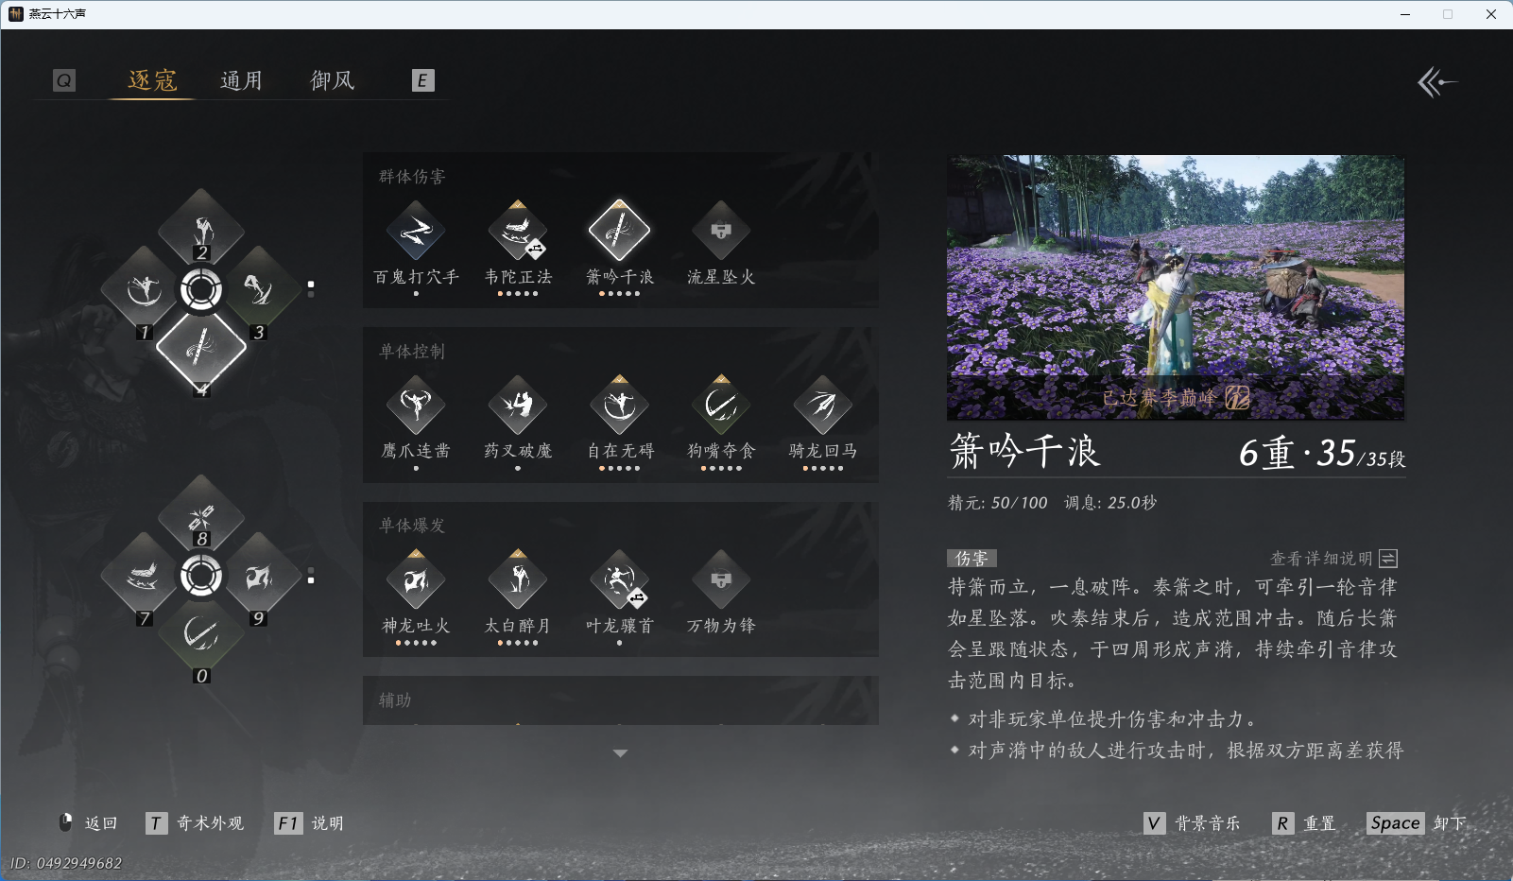Open the 御风 tab
Viewport: 1513px width, 881px height.
[x=332, y=80]
